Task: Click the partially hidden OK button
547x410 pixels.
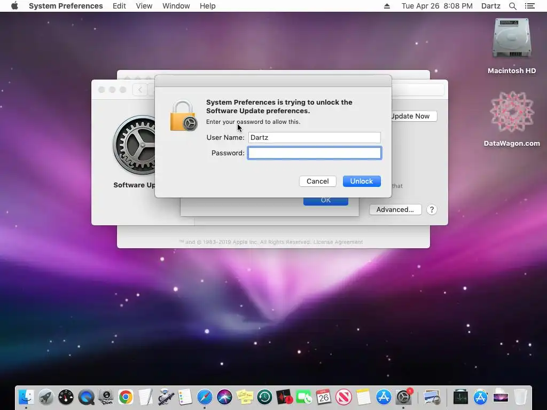Action: pos(325,201)
